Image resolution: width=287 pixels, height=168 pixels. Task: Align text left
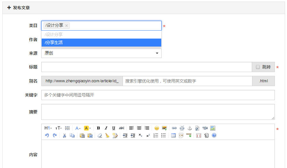coord(132,128)
